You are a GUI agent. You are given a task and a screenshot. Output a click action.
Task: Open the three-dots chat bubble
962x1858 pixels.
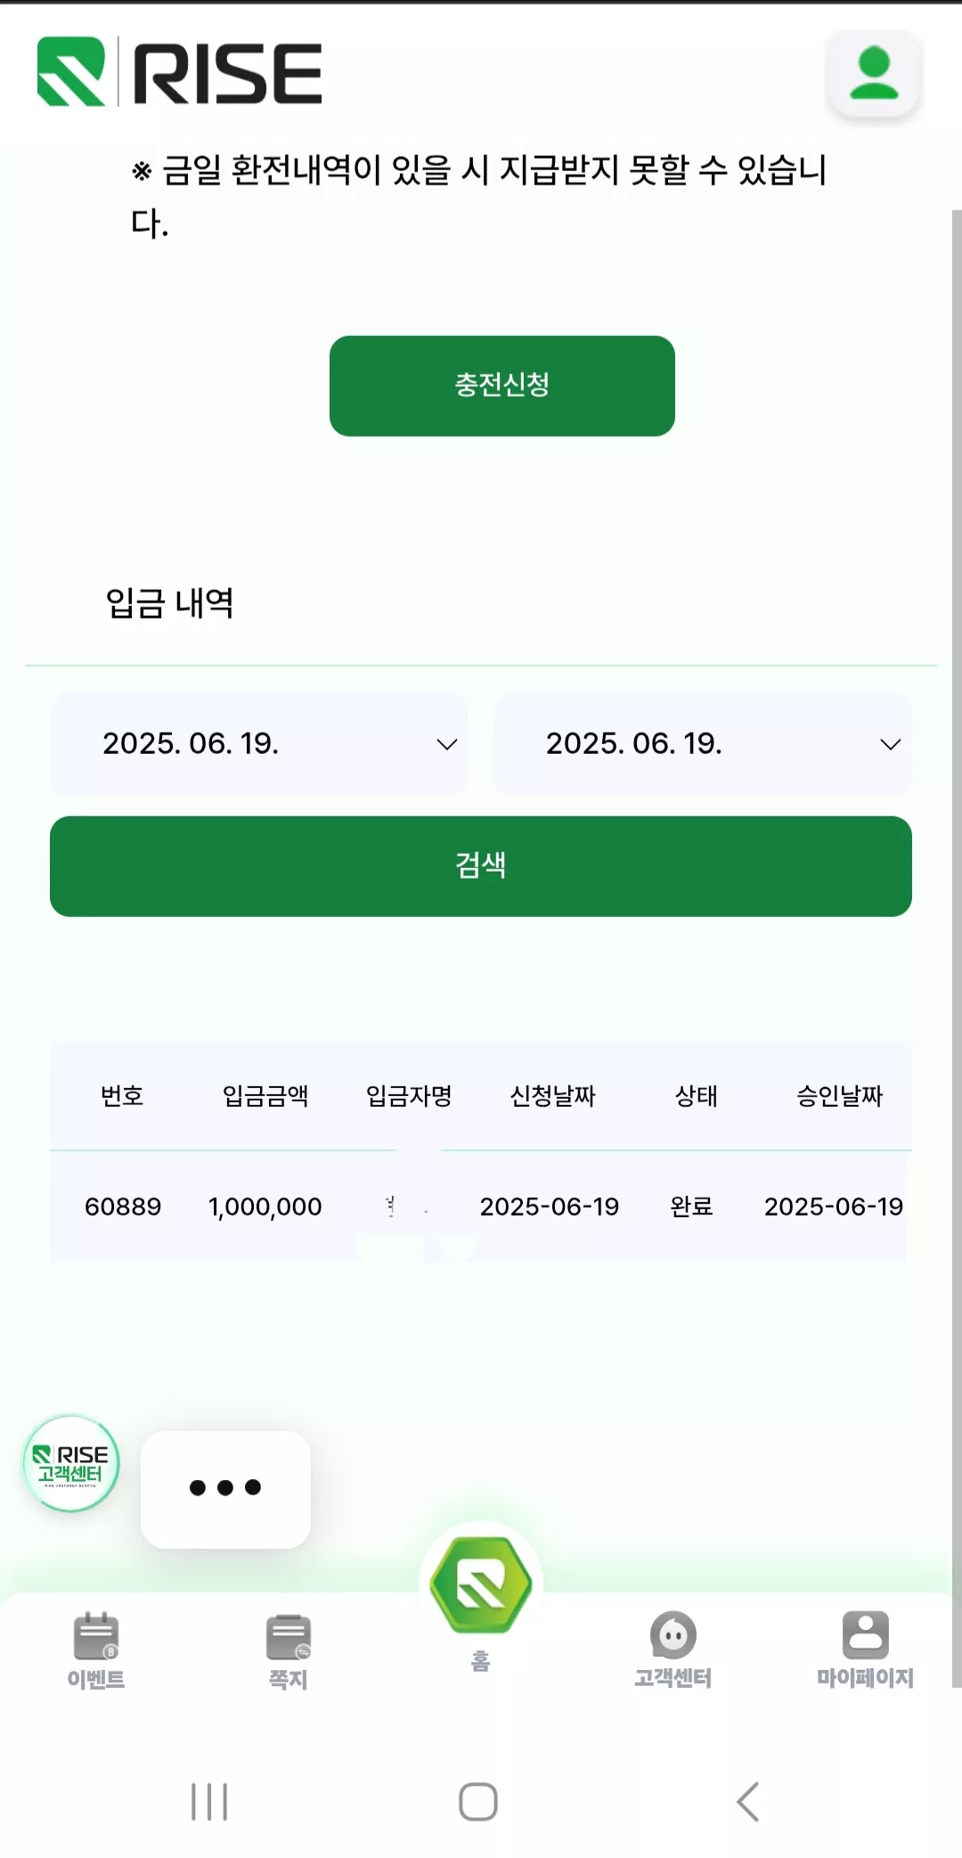pos(225,1489)
